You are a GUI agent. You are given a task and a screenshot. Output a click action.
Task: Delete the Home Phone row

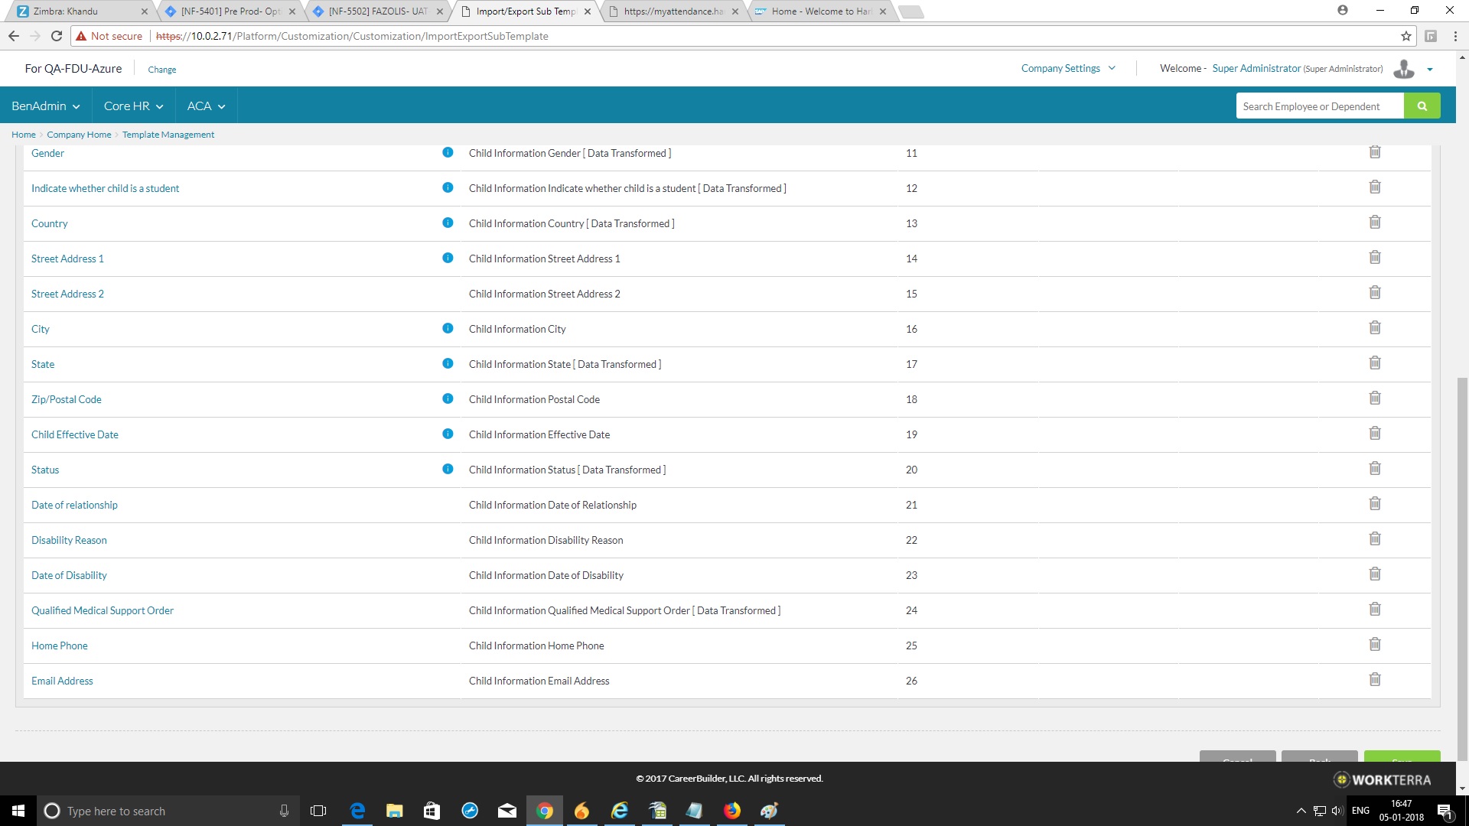coord(1374,645)
